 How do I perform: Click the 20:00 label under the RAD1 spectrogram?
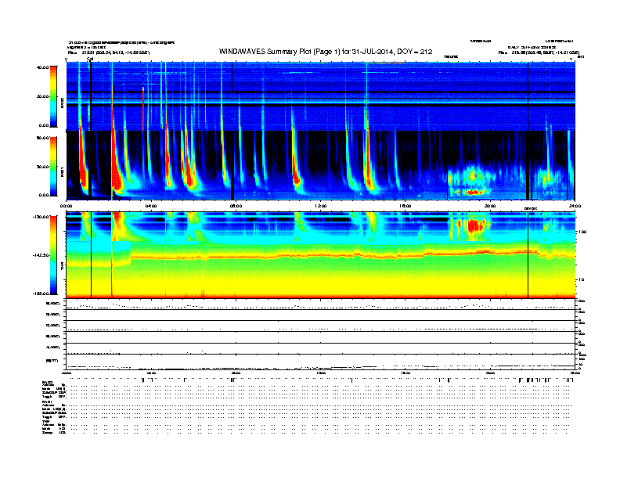[x=490, y=206]
